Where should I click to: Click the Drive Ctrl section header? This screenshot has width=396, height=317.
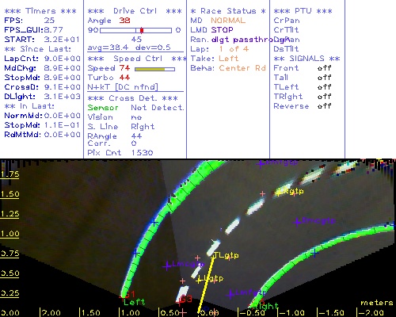pyautogui.click(x=135, y=11)
